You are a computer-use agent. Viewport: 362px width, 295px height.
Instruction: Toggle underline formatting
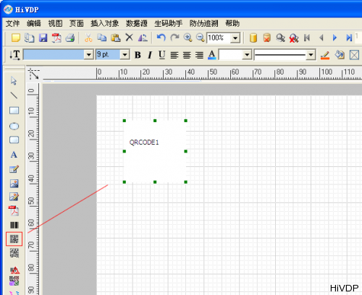[x=162, y=55]
